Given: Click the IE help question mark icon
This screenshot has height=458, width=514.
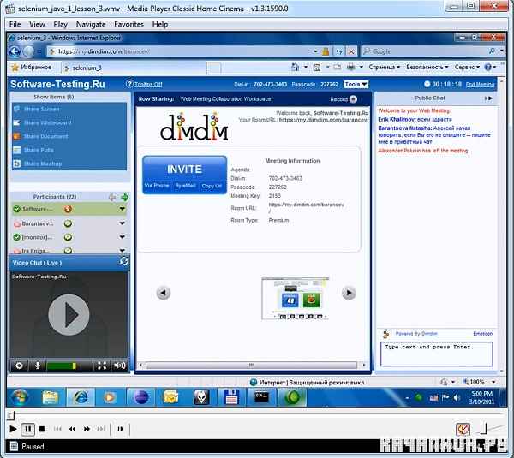Looking at the screenshot, I should coord(488,67).
